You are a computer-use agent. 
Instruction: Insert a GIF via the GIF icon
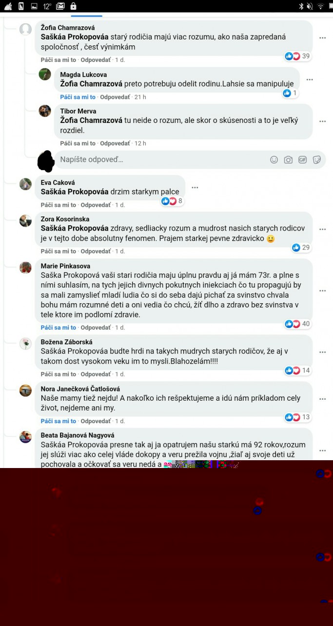coord(302,159)
